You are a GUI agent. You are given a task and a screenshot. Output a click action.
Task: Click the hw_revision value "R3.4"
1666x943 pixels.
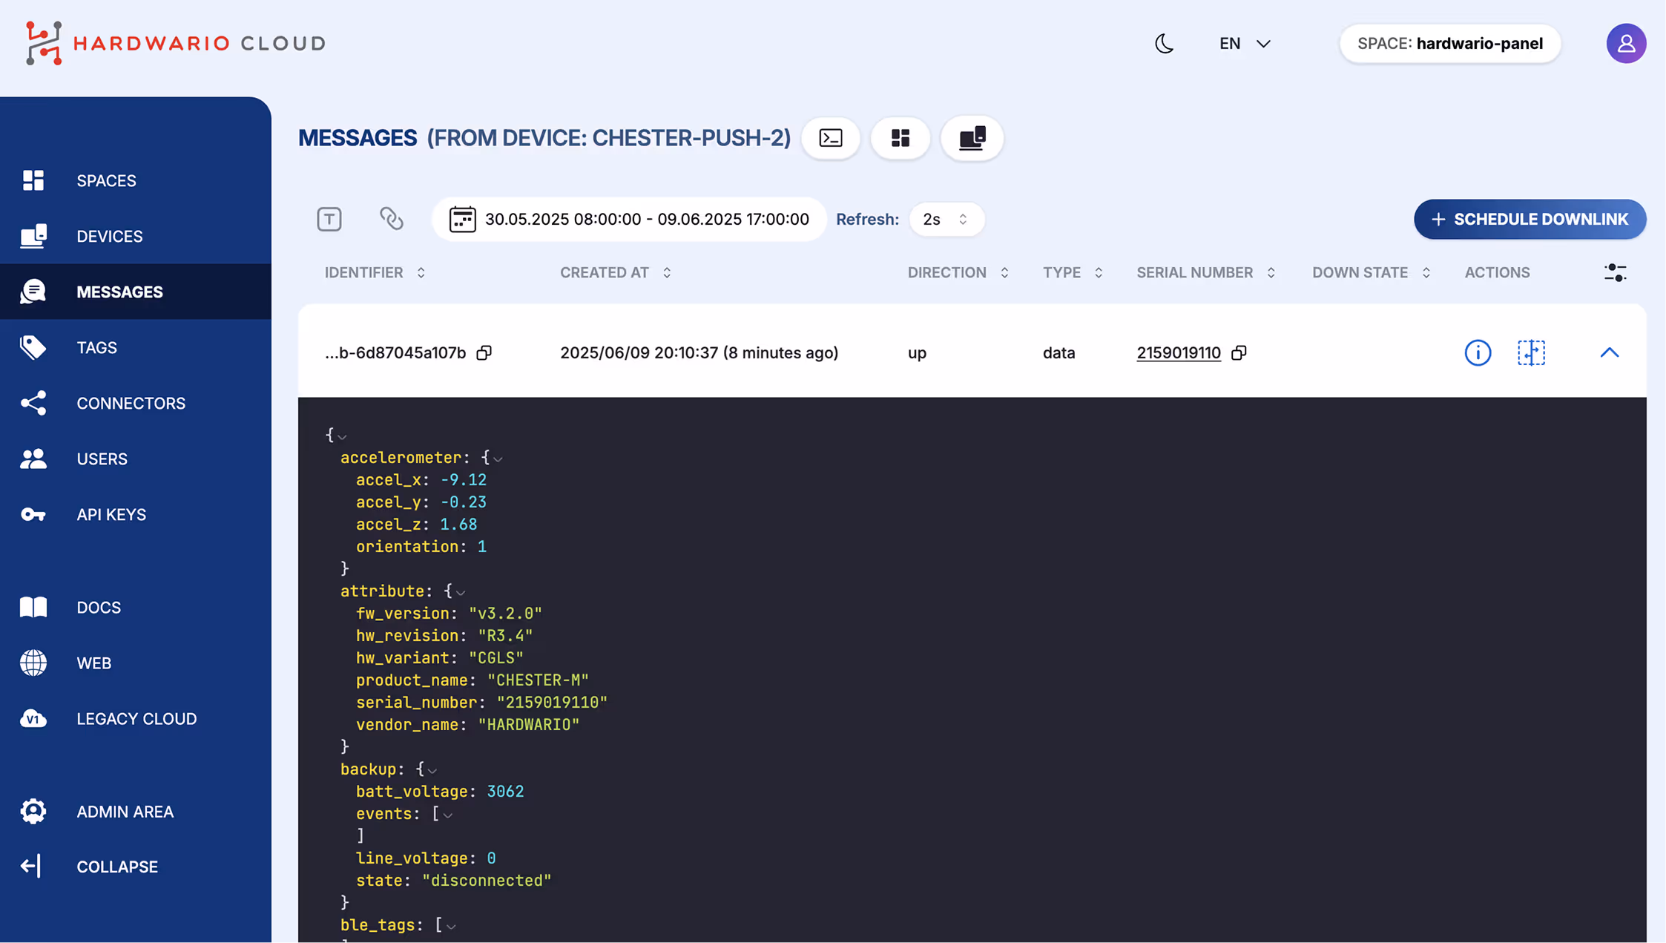[505, 636]
